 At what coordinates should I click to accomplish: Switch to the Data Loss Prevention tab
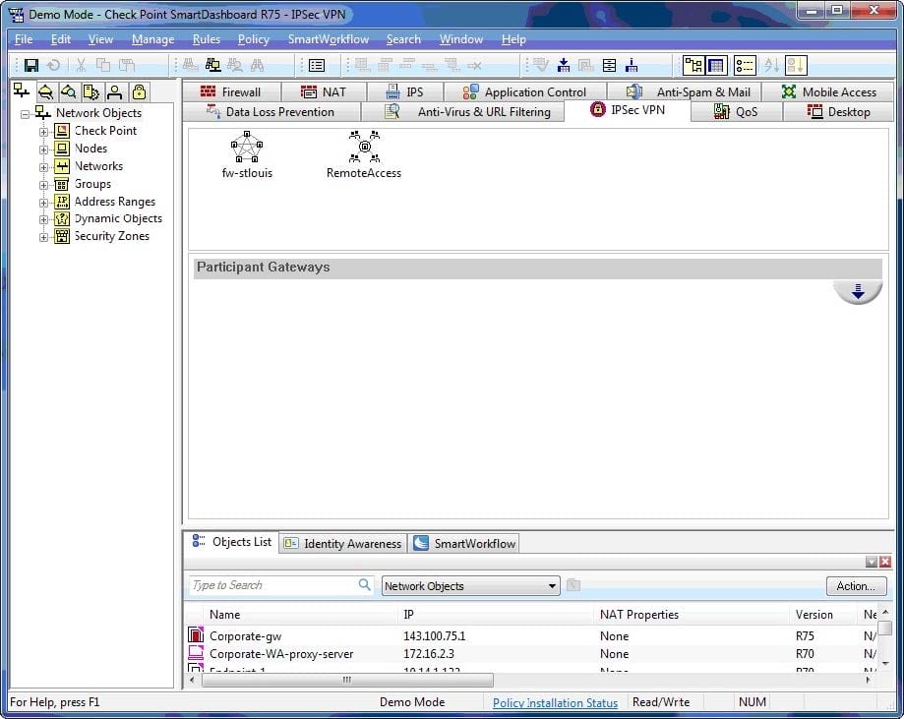(271, 112)
